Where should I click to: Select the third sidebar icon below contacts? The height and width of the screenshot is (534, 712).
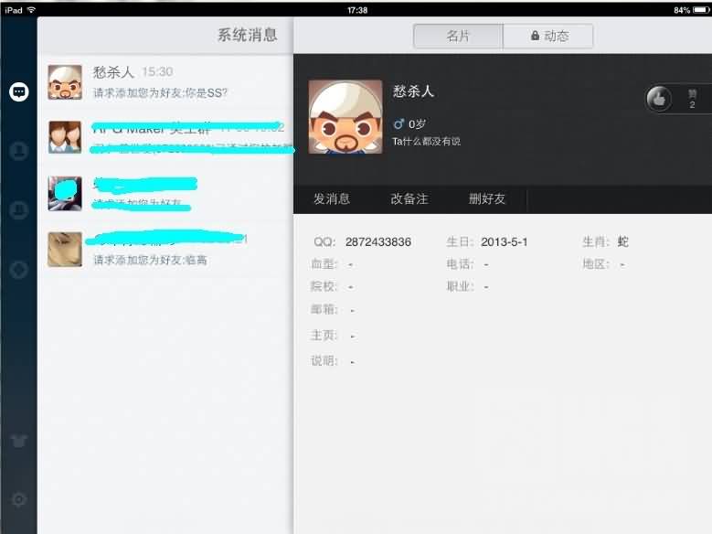coord(18,210)
